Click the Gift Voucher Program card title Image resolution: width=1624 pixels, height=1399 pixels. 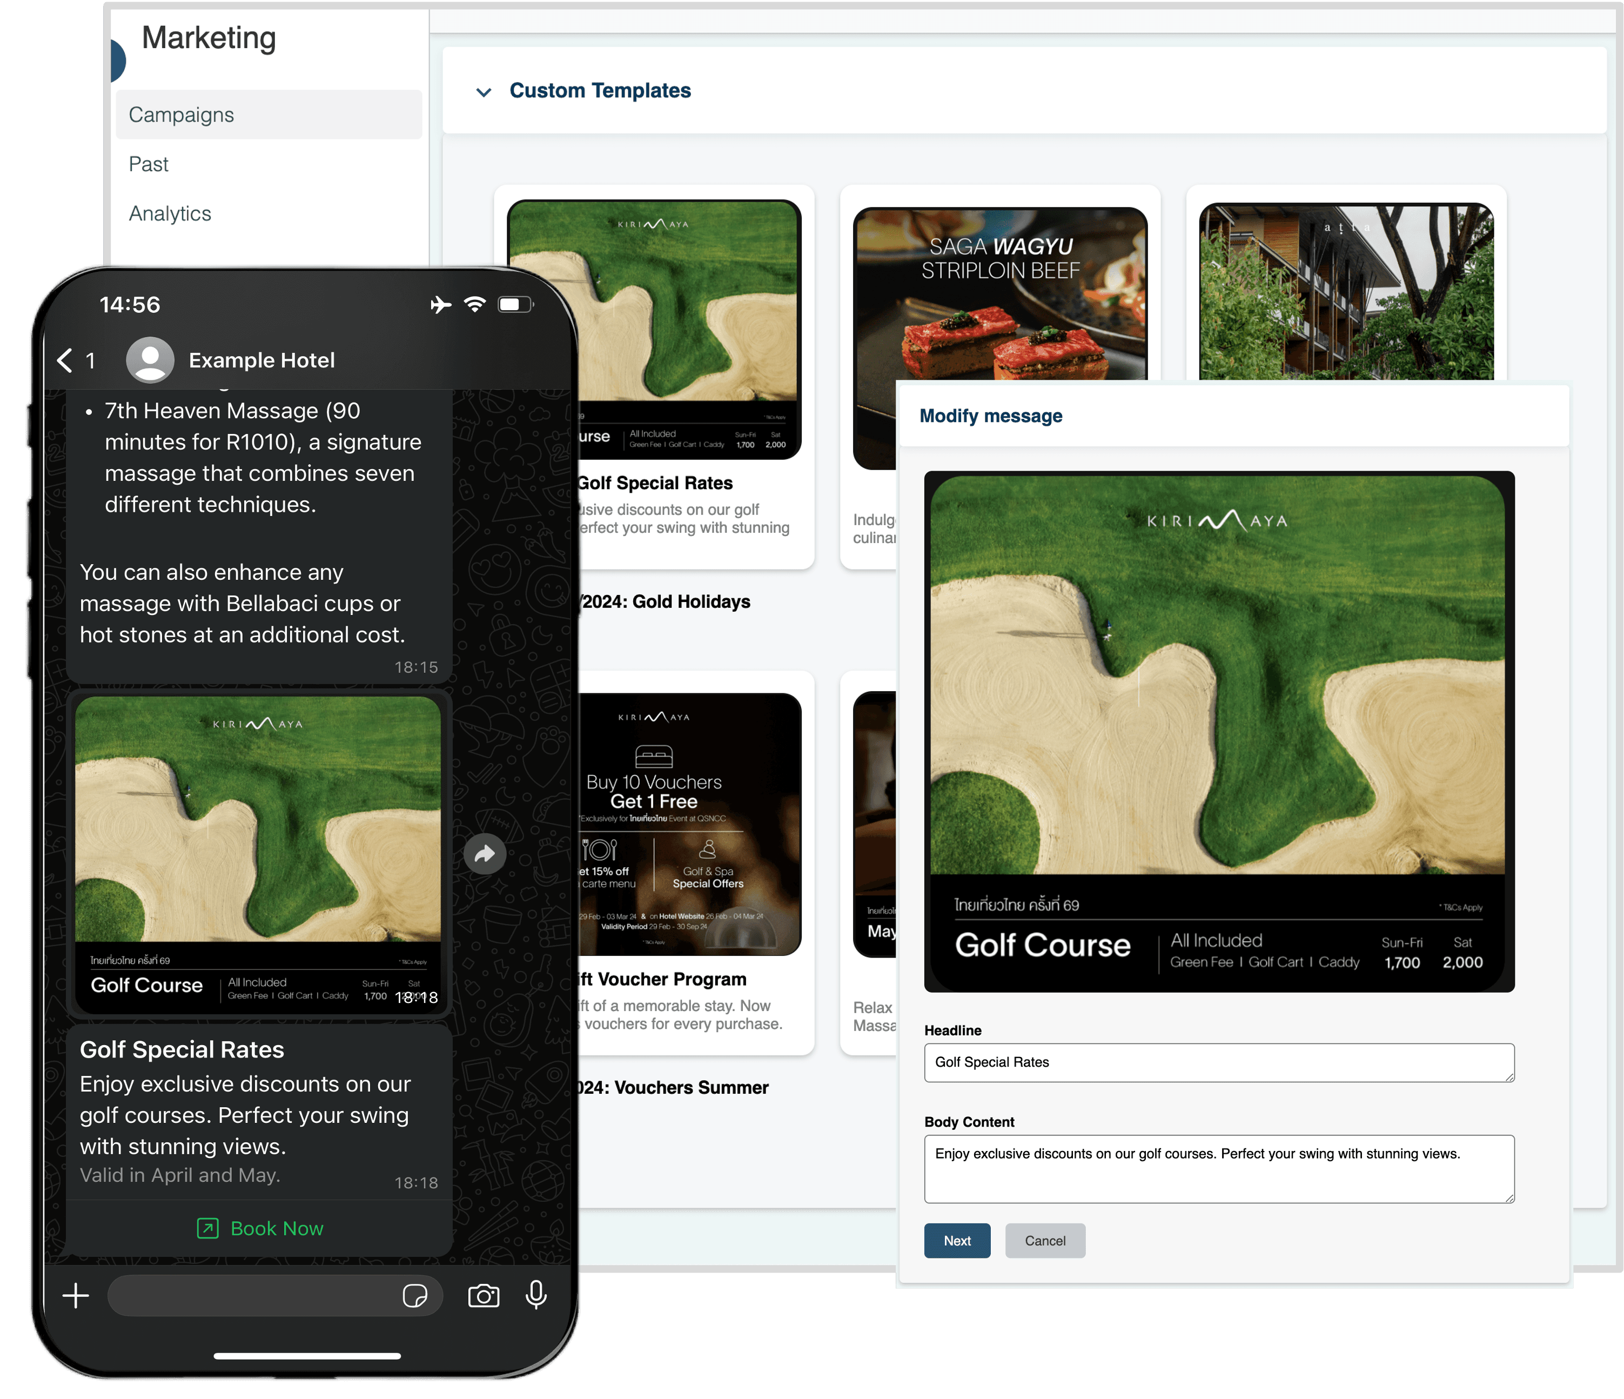pyautogui.click(x=661, y=979)
